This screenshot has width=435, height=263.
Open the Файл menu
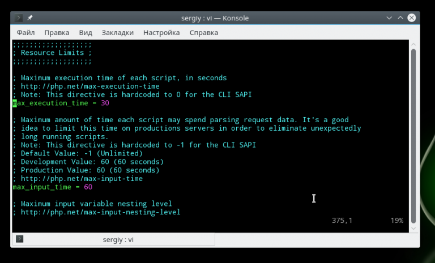tap(26, 33)
